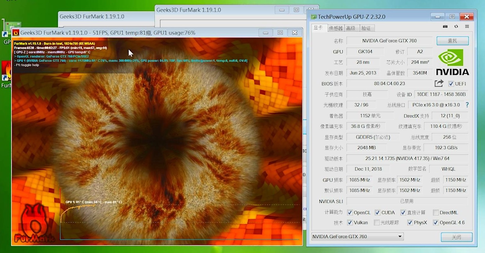The image size is (485, 253).
Task: Toggle the DirectML checkbox
Action: 436,213
